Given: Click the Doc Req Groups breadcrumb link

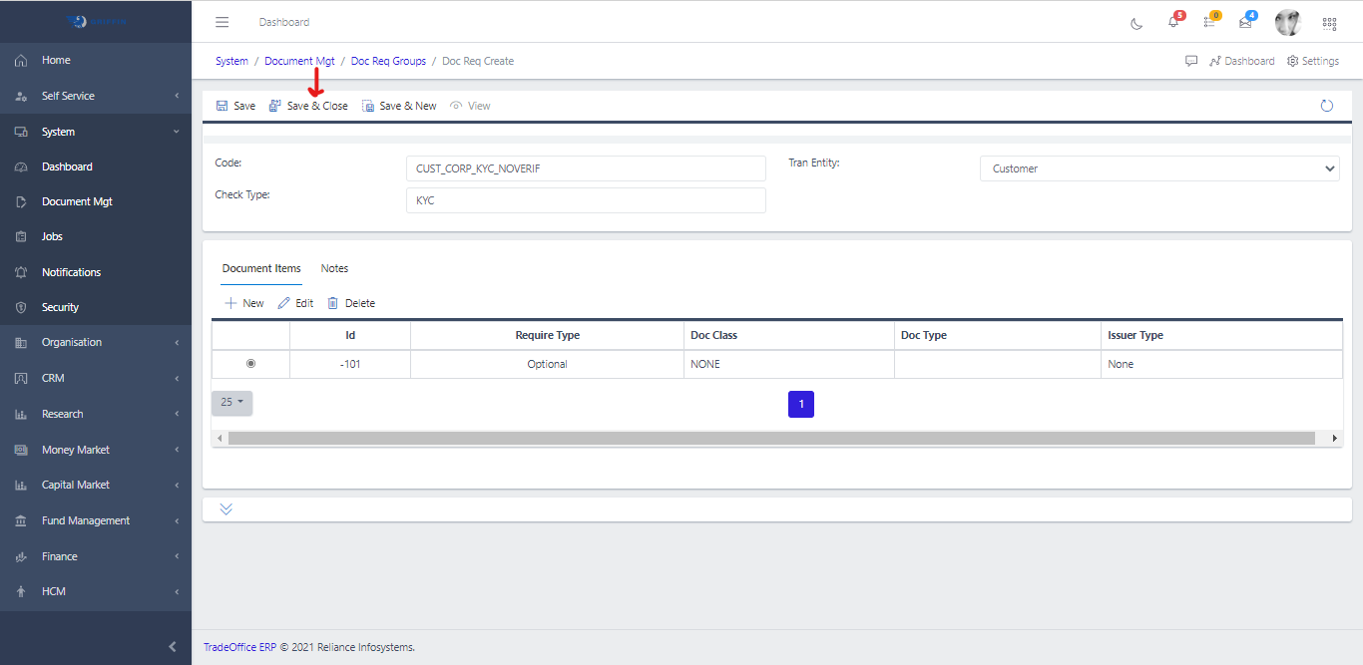Looking at the screenshot, I should 388,61.
